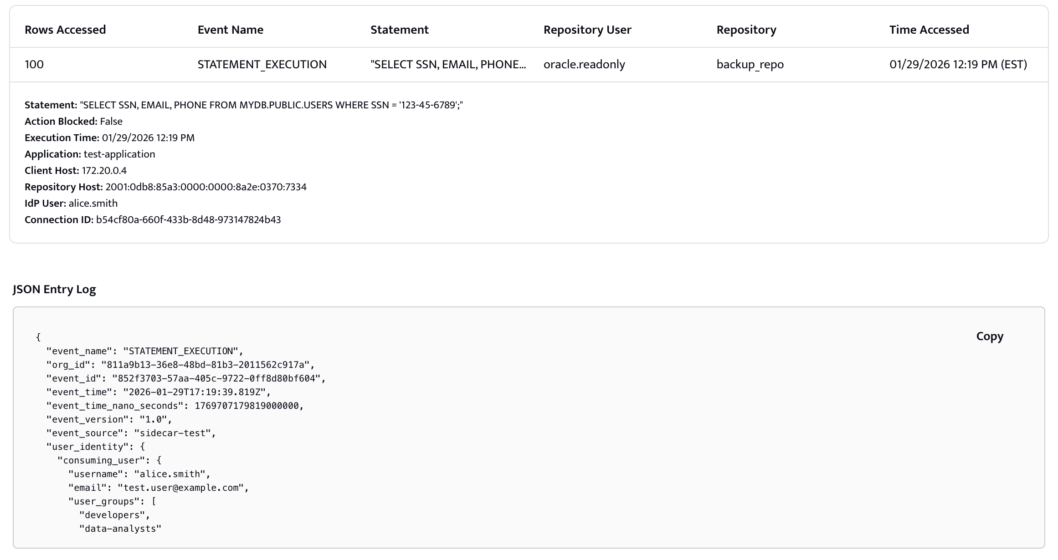The width and height of the screenshot is (1058, 560).
Task: Click the Rows Accessed column header
Action: pyautogui.click(x=65, y=30)
